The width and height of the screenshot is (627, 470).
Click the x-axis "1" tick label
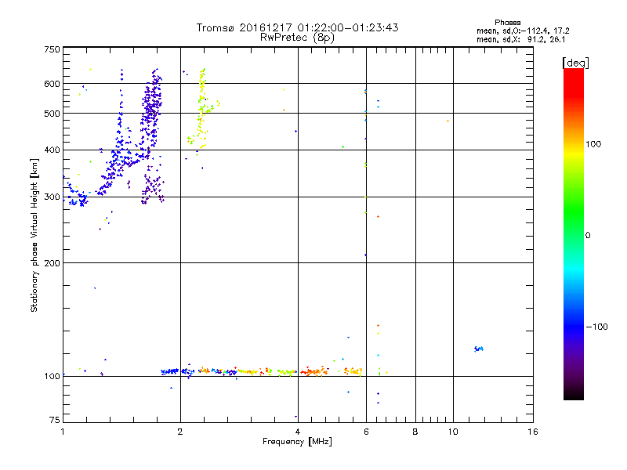pyautogui.click(x=63, y=432)
